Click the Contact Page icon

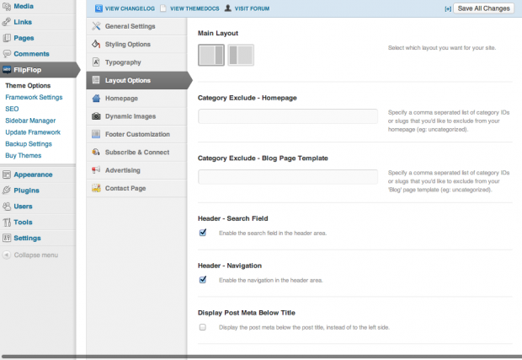(96, 188)
